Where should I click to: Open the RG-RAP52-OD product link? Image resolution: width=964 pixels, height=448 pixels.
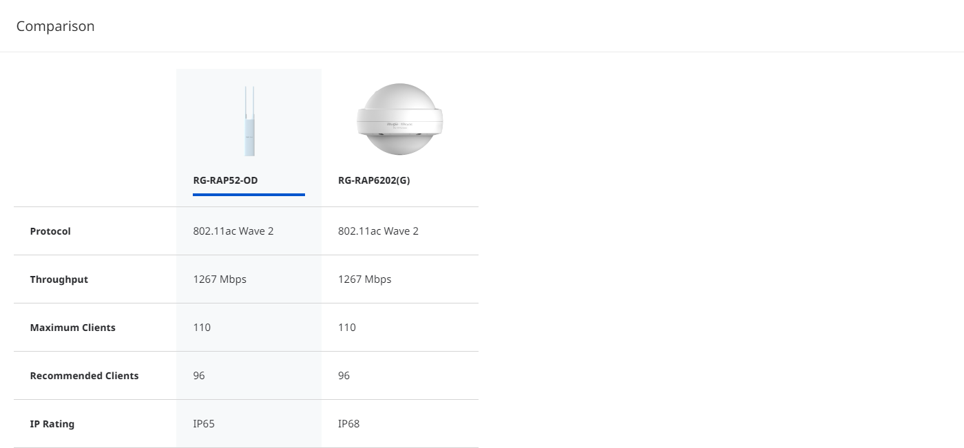coord(225,180)
